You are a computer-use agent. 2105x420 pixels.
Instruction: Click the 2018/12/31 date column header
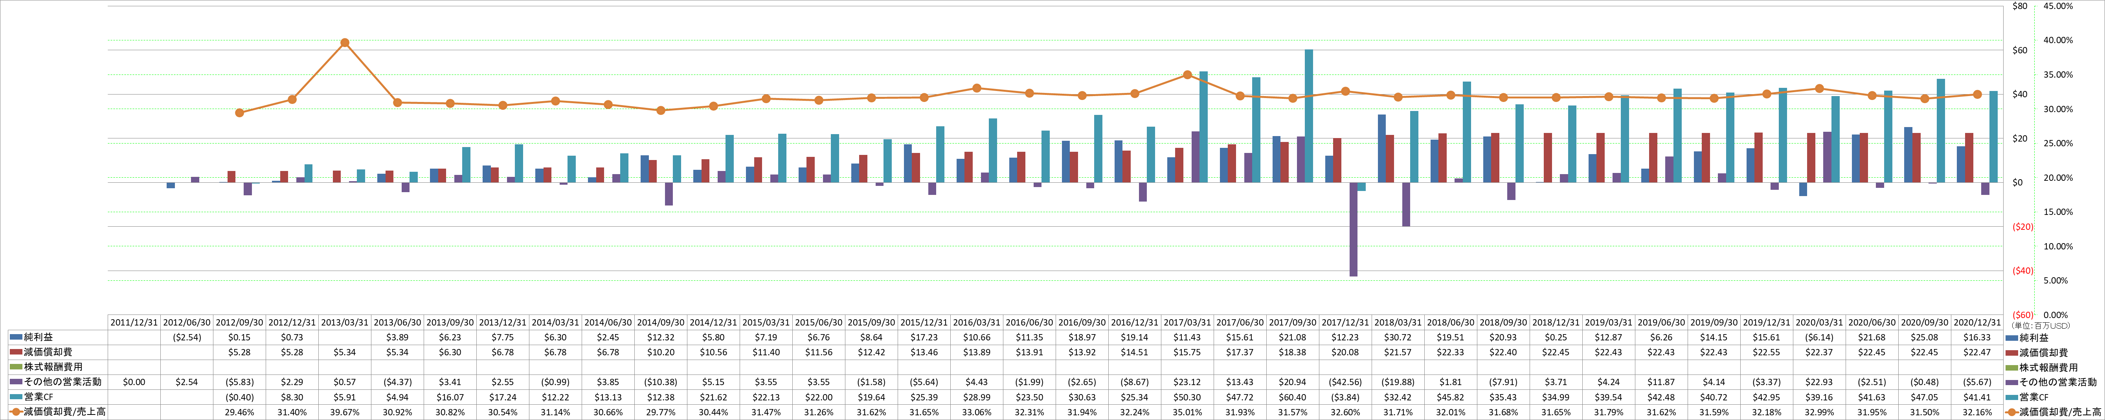tap(1556, 322)
